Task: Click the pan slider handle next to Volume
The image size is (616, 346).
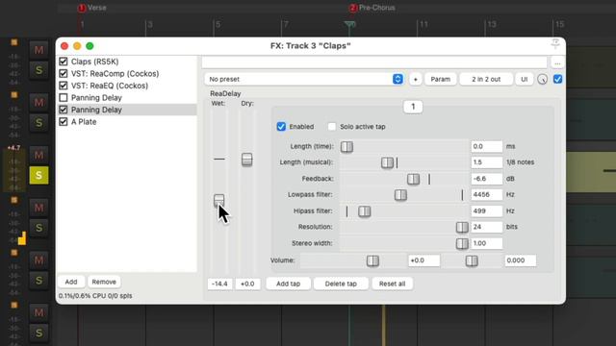Action: click(x=472, y=260)
